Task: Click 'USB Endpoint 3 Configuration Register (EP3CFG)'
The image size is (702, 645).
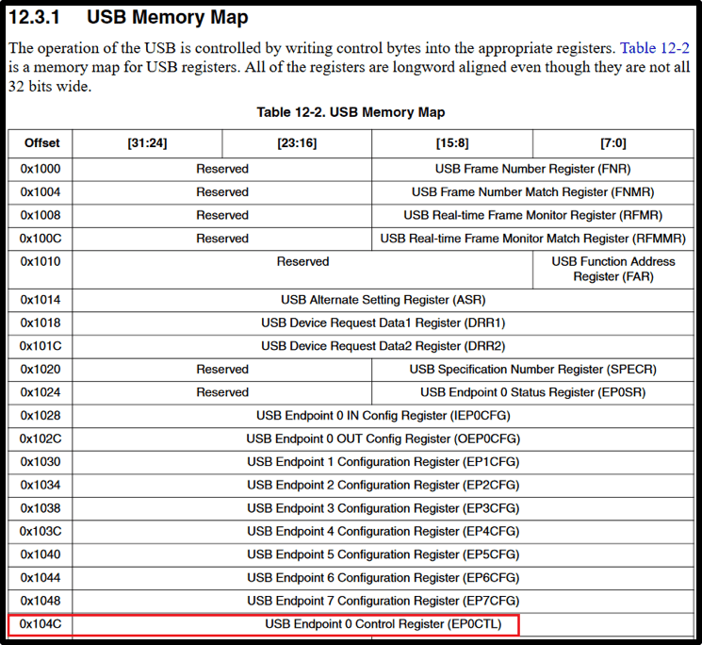Action: pos(384,508)
